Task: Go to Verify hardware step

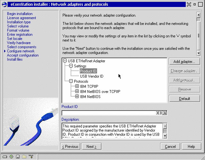Action: click(19, 43)
